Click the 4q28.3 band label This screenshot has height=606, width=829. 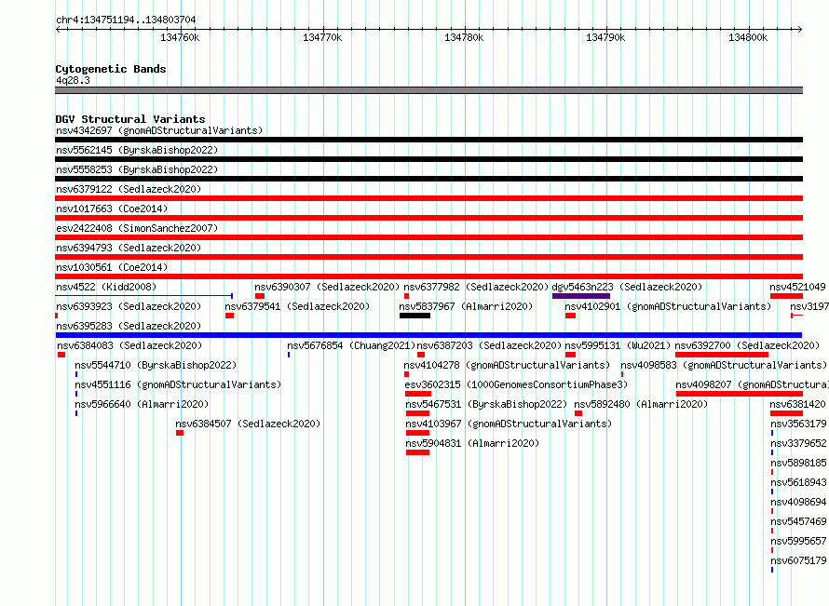(73, 80)
